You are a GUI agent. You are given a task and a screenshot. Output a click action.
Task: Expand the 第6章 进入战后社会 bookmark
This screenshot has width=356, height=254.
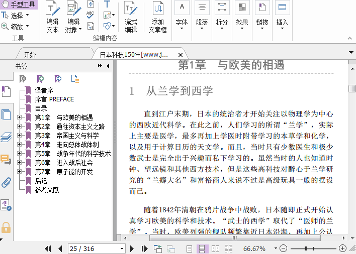coord(19,163)
